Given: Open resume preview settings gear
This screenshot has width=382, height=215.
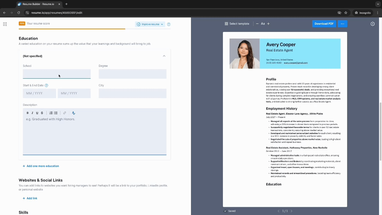Looking at the screenshot, I should pyautogui.click(x=373, y=24).
